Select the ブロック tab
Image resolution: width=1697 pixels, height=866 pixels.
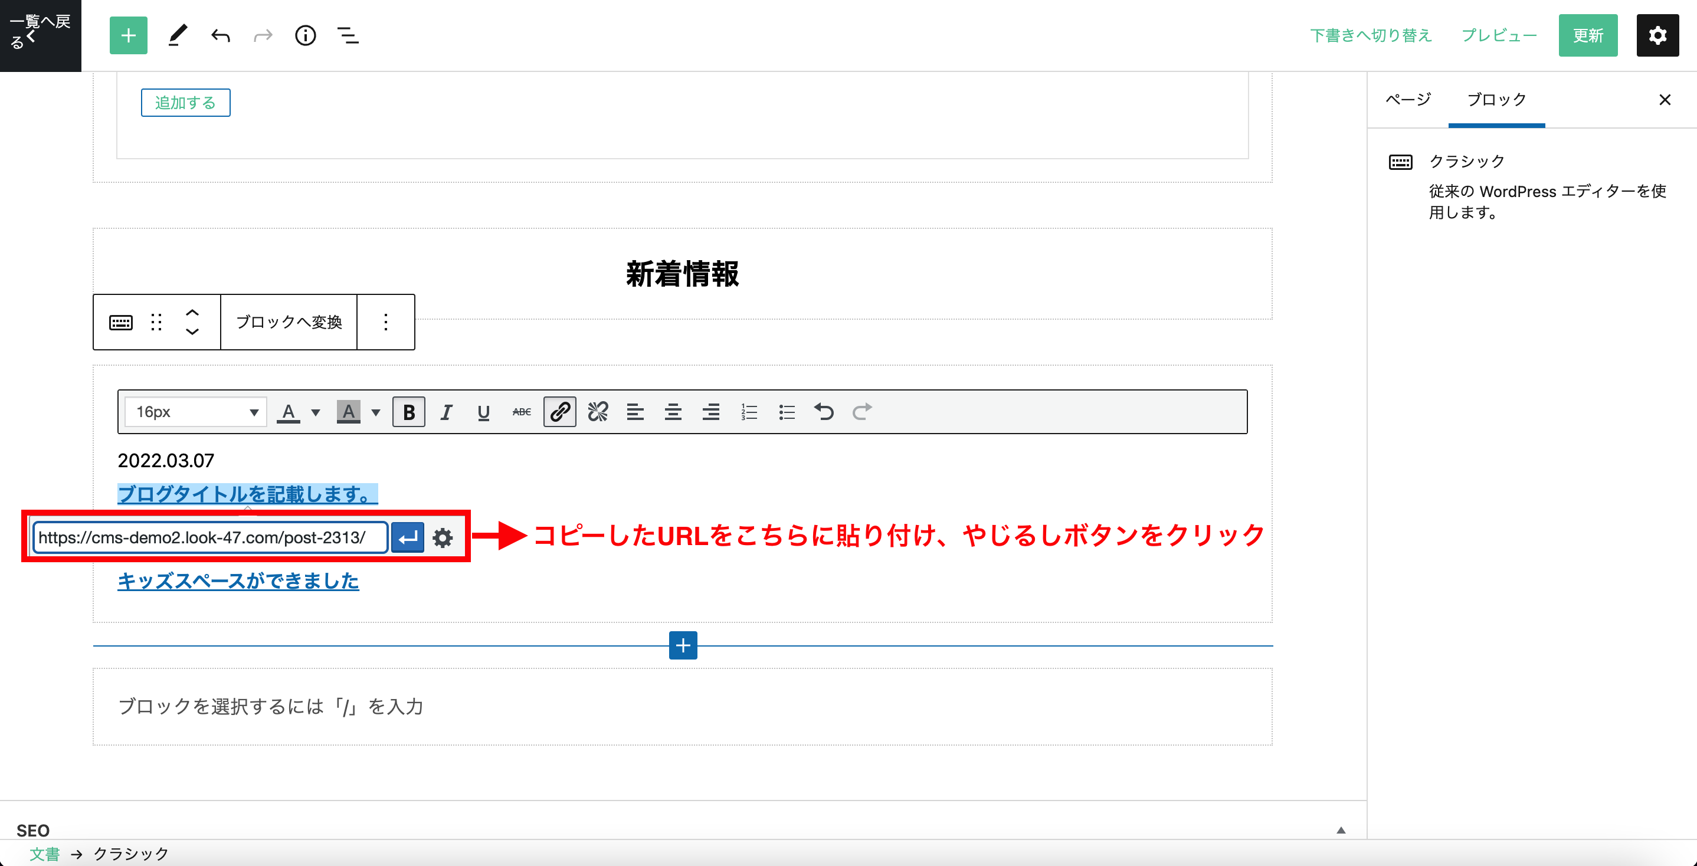pos(1496,100)
